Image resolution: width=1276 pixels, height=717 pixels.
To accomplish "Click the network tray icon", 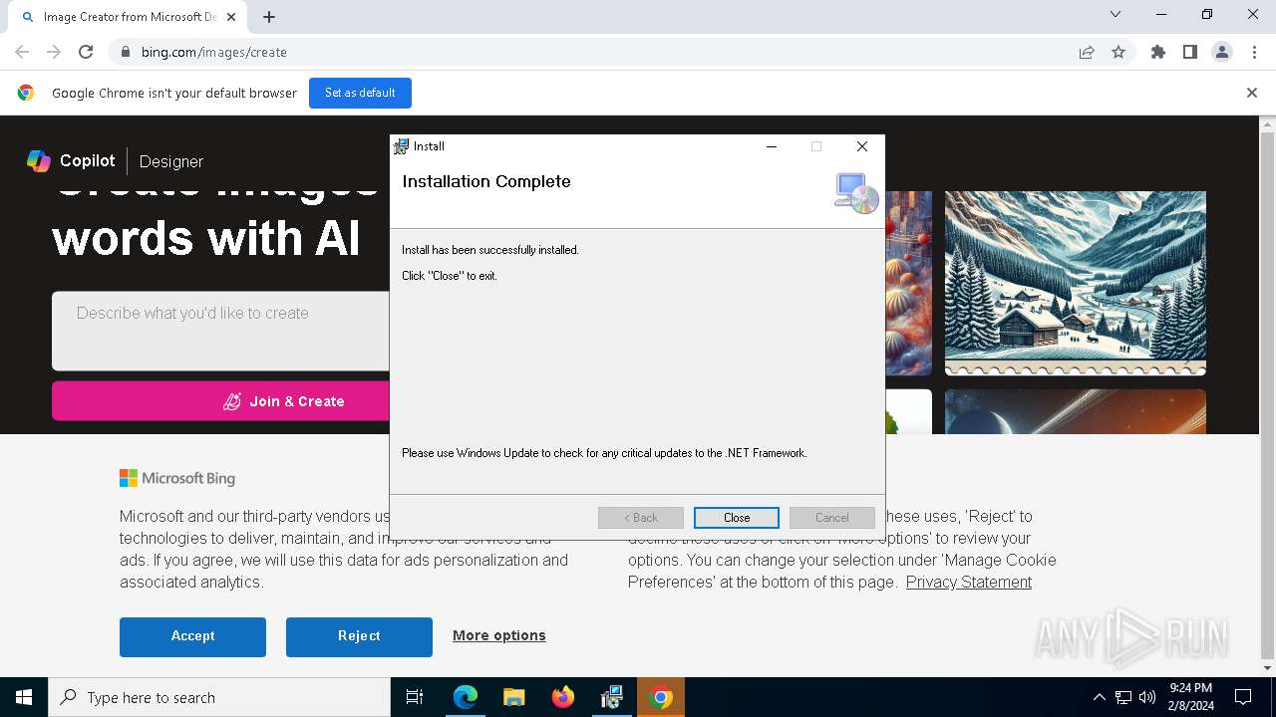I will coord(1123,697).
